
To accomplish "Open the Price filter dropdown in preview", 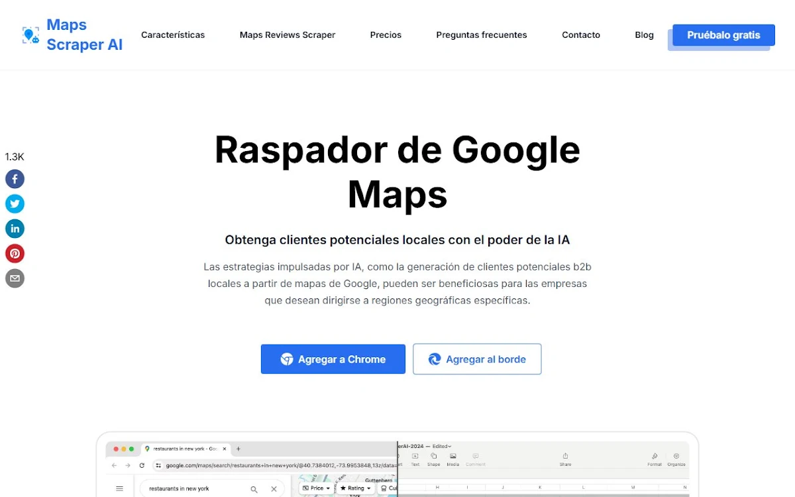I will coord(316,488).
